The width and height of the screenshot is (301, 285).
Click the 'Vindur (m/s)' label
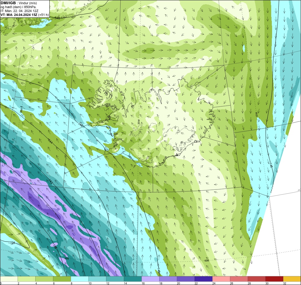point(28,3)
